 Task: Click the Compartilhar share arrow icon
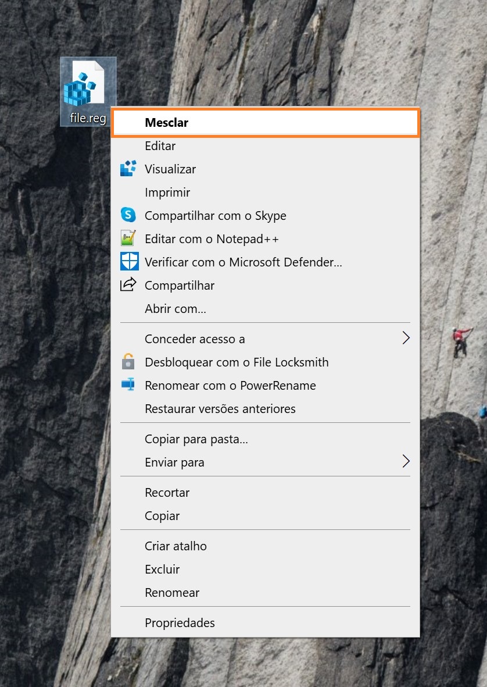pos(128,285)
